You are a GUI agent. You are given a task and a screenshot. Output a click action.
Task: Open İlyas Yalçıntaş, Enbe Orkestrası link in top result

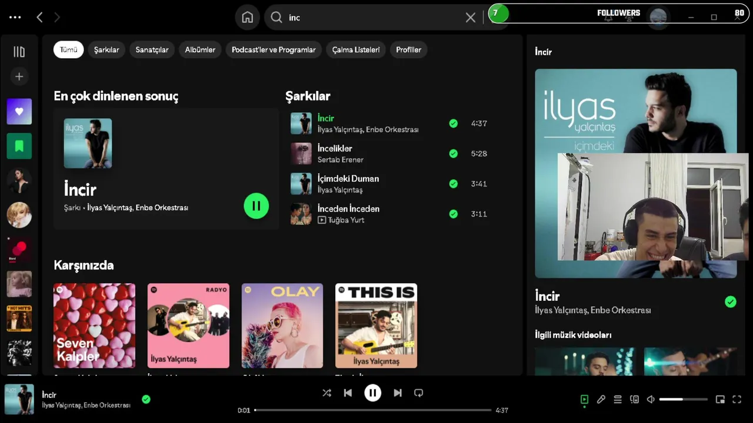[x=138, y=207]
